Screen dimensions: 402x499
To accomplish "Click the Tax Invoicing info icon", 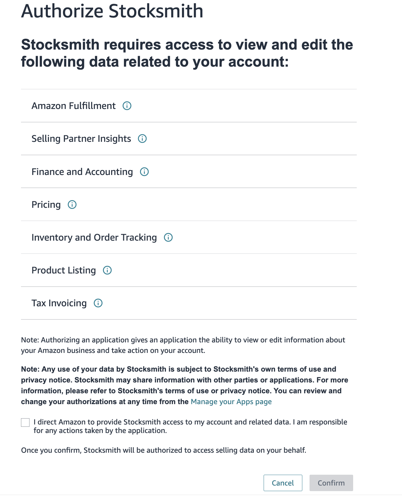I will tap(98, 303).
